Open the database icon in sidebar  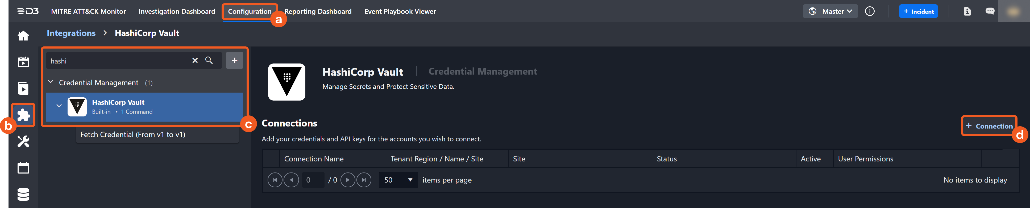[x=23, y=194]
